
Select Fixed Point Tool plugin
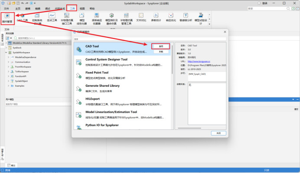[122, 75]
